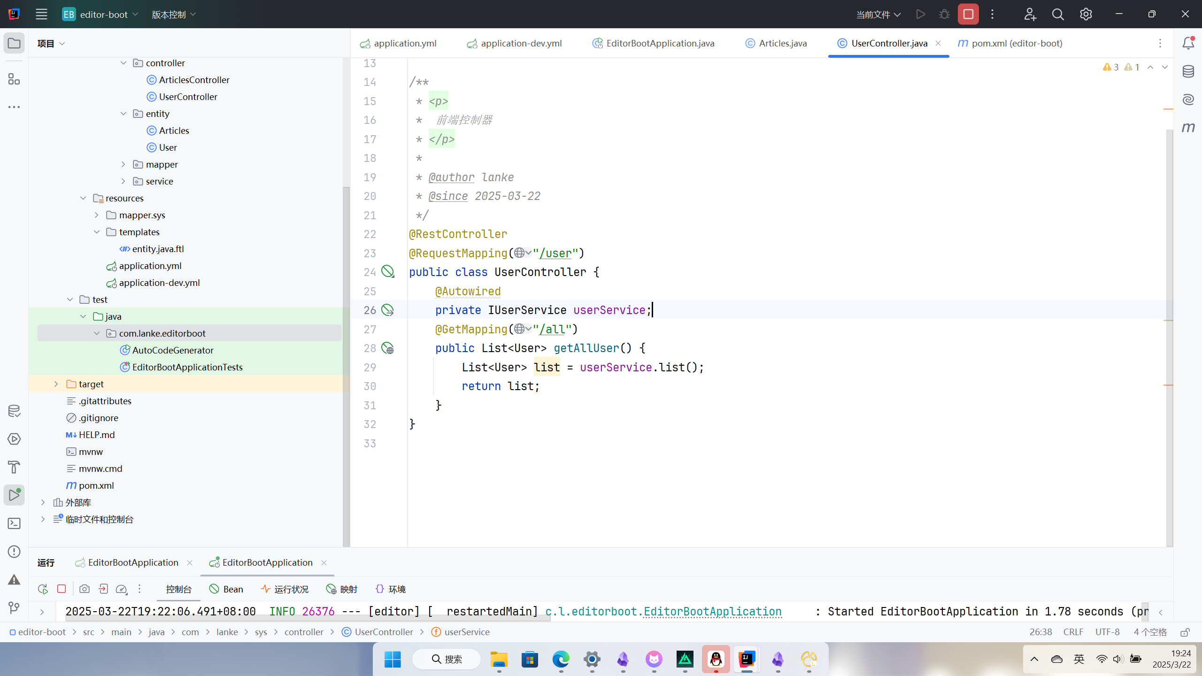This screenshot has width=1202, height=676.
Task: Select AutoCodeGenerator in project tree
Action: click(x=173, y=350)
